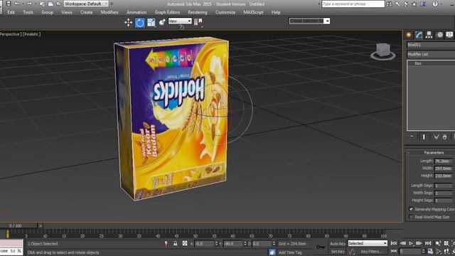Open the Modifiers menu
The image size is (455, 256).
click(109, 12)
